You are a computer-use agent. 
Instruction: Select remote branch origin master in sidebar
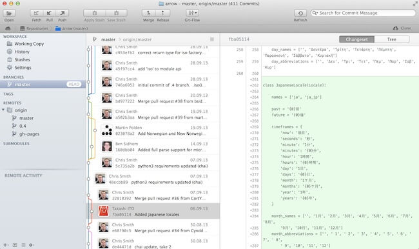coord(43,118)
